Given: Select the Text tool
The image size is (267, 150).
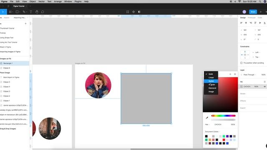Looking at the screenshot, I should coord(31,12).
